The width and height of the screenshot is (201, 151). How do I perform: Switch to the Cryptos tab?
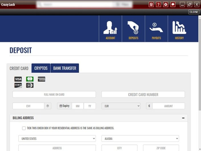41,68
